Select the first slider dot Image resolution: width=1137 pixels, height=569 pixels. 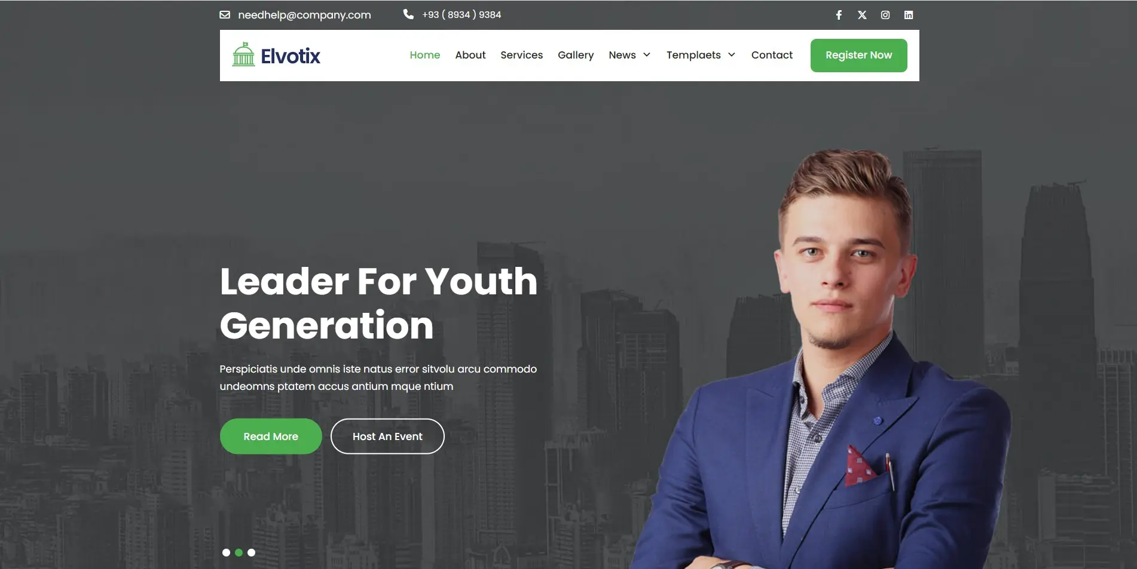pos(226,552)
